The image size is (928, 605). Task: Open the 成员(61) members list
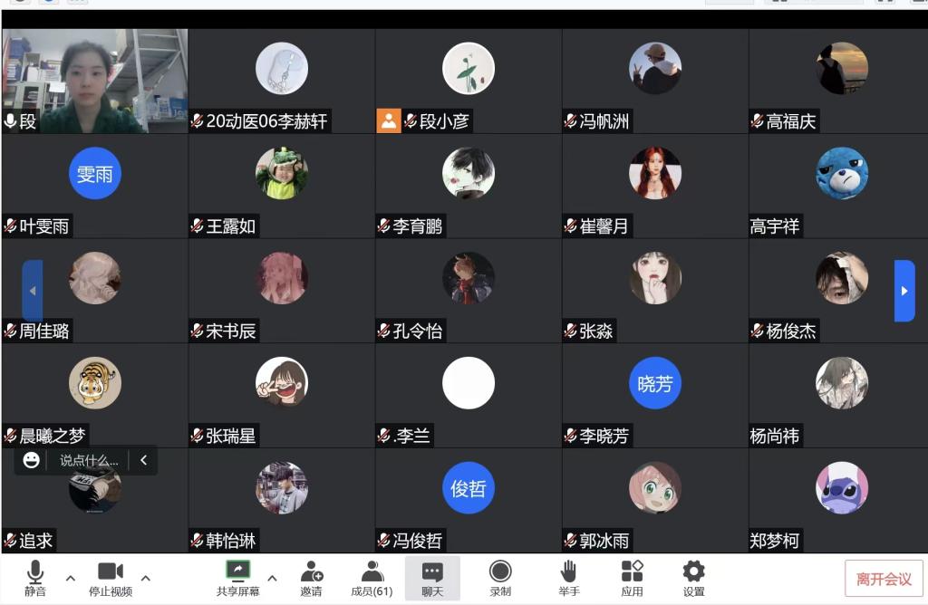coord(372,578)
